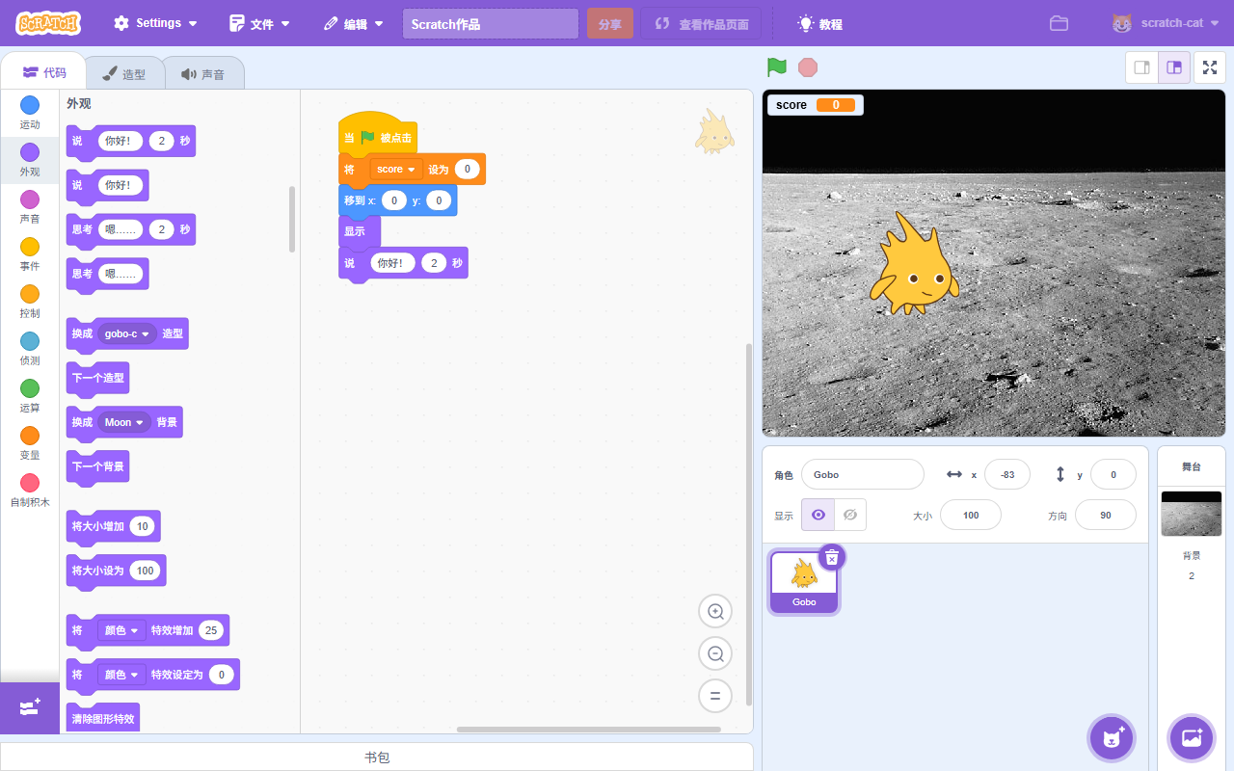Click the green flag to run the project
Image resolution: width=1234 pixels, height=771 pixels.
pos(776,67)
